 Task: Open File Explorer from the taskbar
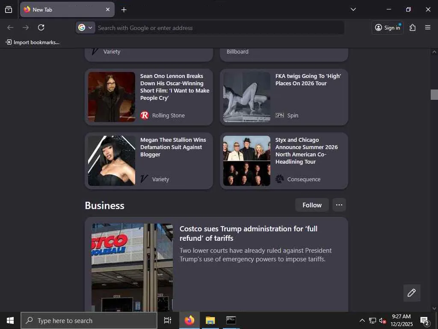[x=210, y=320]
